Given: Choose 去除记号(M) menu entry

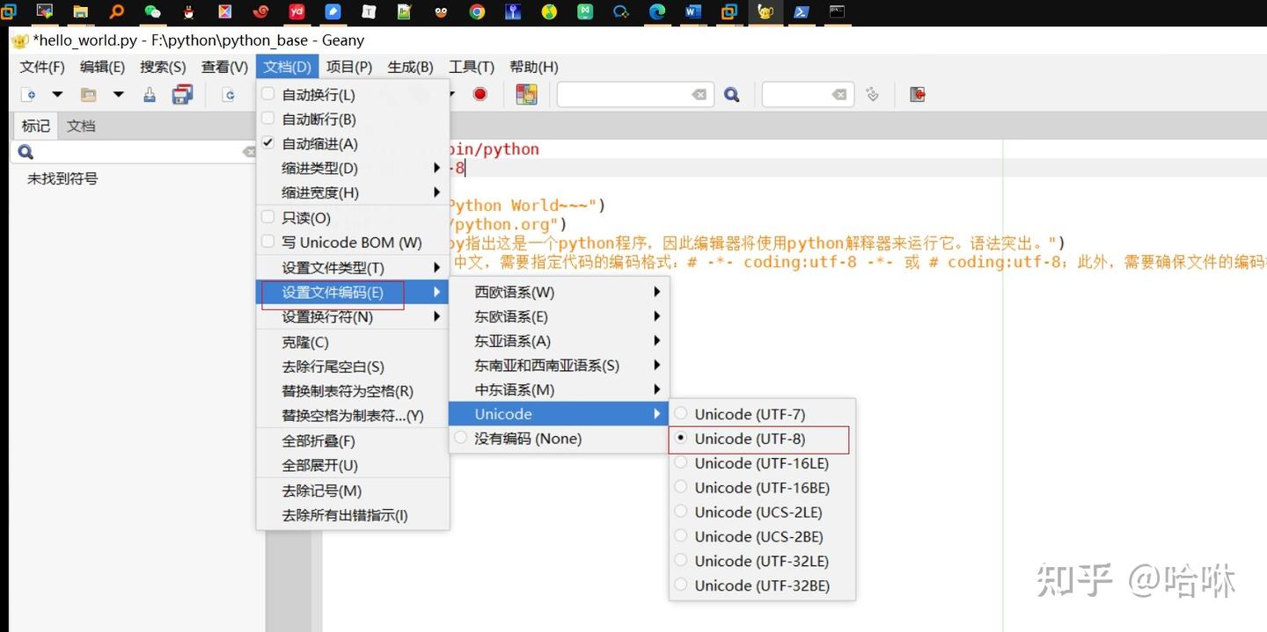Looking at the screenshot, I should 353,490.
